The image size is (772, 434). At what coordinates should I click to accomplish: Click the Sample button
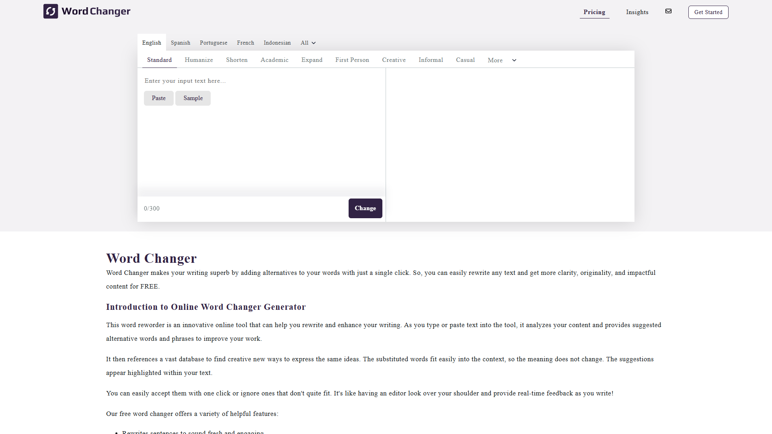(x=193, y=98)
